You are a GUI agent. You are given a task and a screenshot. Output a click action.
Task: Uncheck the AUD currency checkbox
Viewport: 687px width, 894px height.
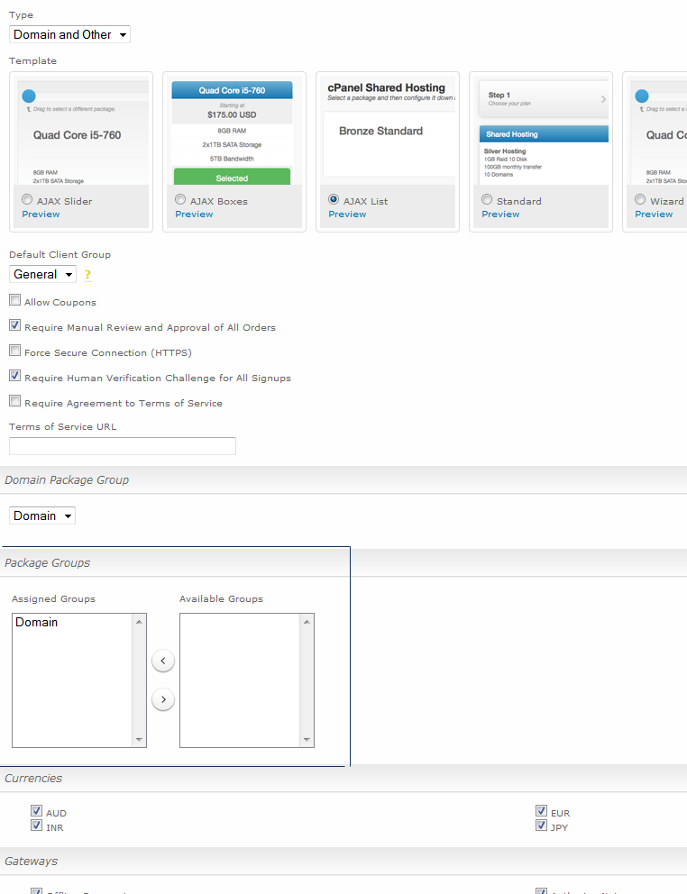click(37, 811)
